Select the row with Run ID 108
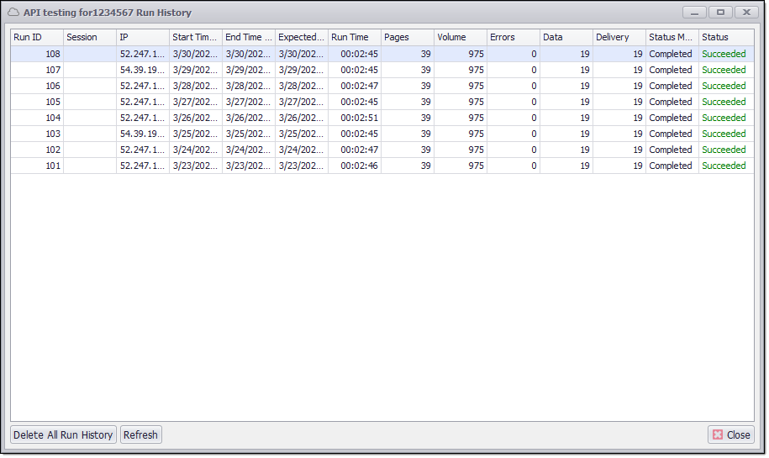The height and width of the screenshot is (458, 769). tap(36, 54)
